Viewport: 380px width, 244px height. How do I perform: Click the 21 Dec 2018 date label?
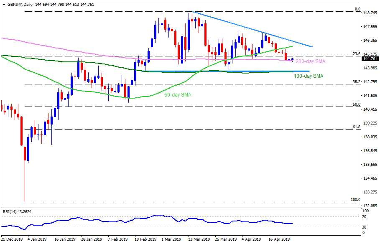(13, 240)
